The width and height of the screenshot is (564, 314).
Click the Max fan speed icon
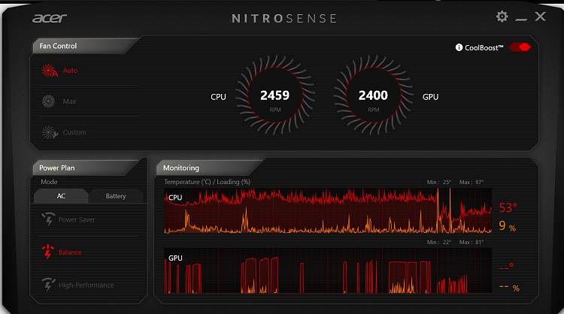point(50,101)
